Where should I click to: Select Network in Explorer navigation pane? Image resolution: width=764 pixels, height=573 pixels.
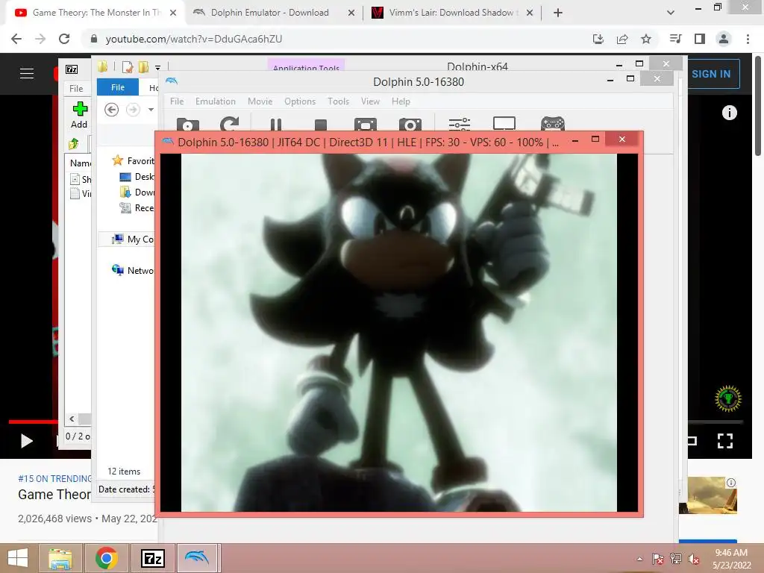pyautogui.click(x=133, y=270)
